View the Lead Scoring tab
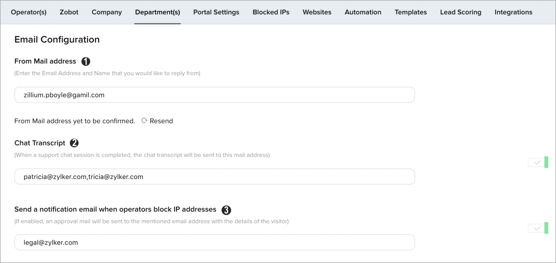 (x=461, y=12)
